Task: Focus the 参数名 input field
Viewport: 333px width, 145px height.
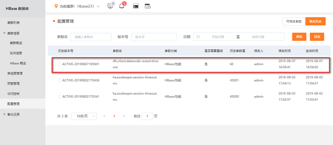Action: tap(91, 37)
